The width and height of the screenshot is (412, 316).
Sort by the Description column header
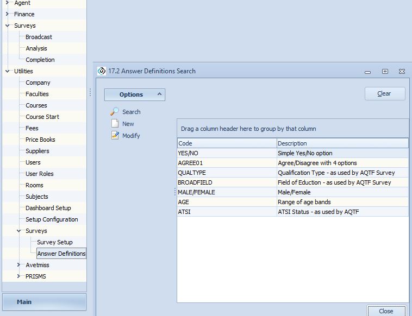[342, 143]
